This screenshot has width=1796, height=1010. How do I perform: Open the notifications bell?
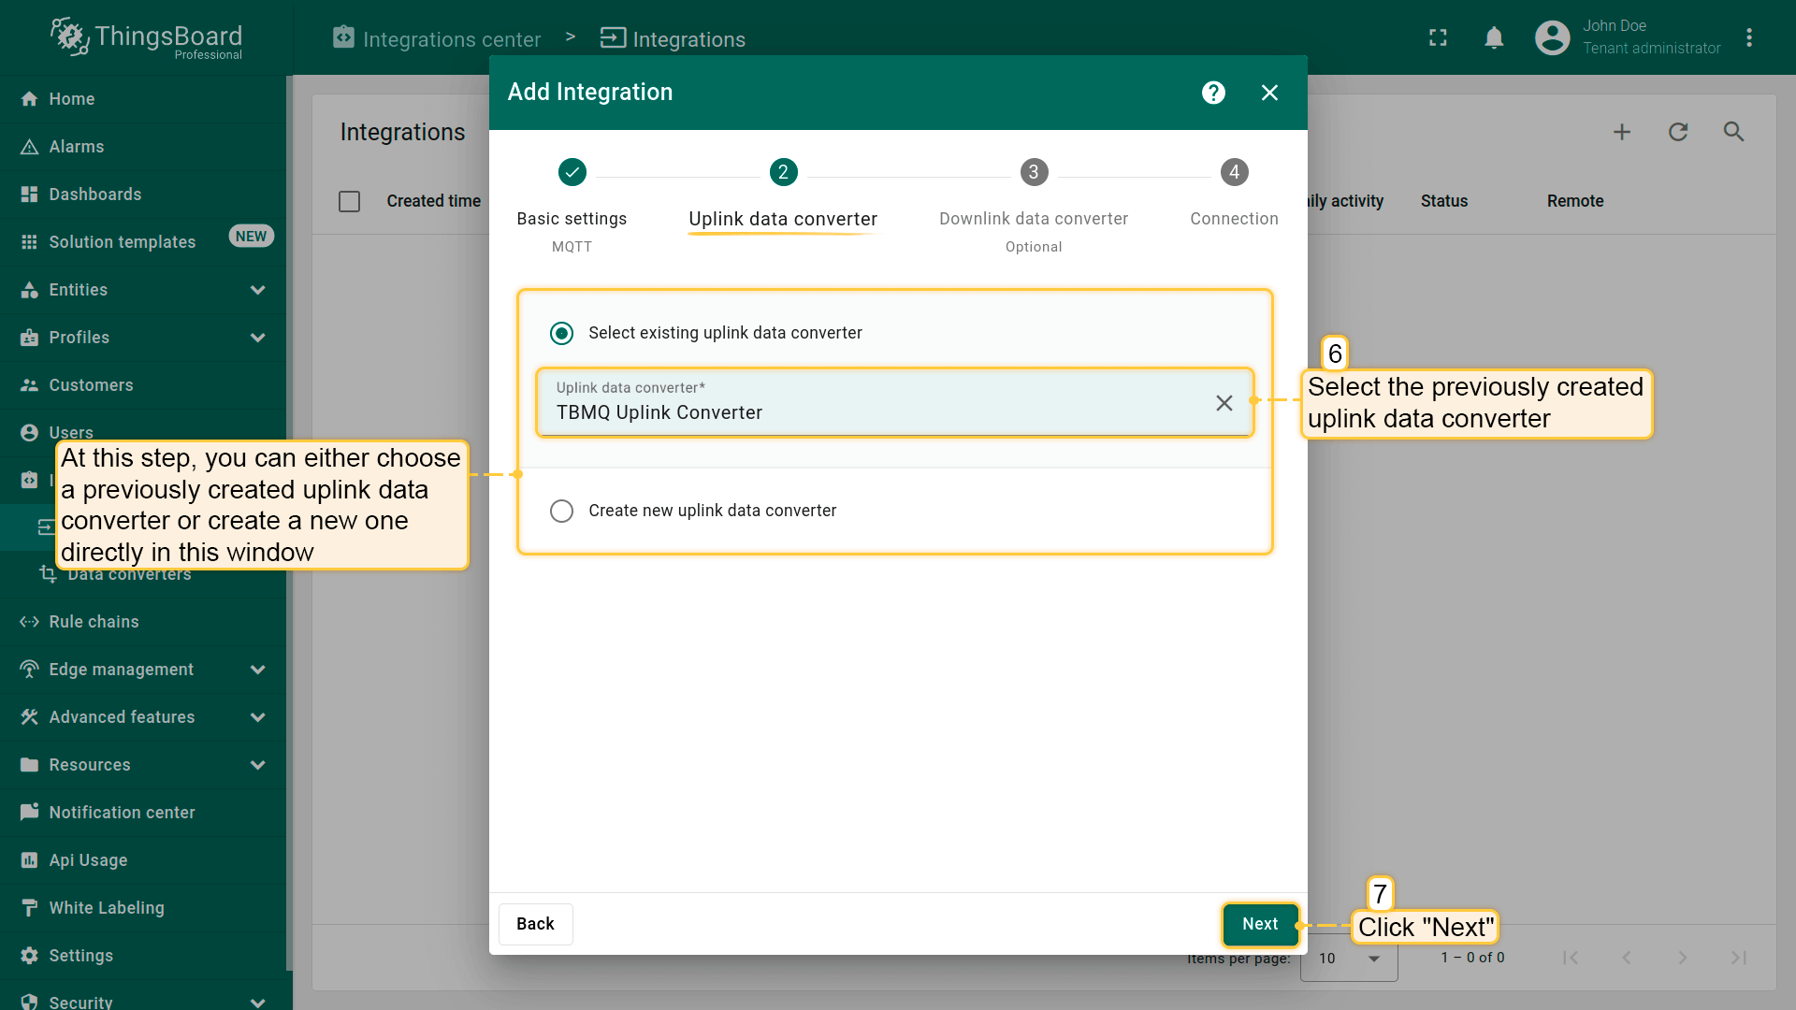coord(1494,37)
